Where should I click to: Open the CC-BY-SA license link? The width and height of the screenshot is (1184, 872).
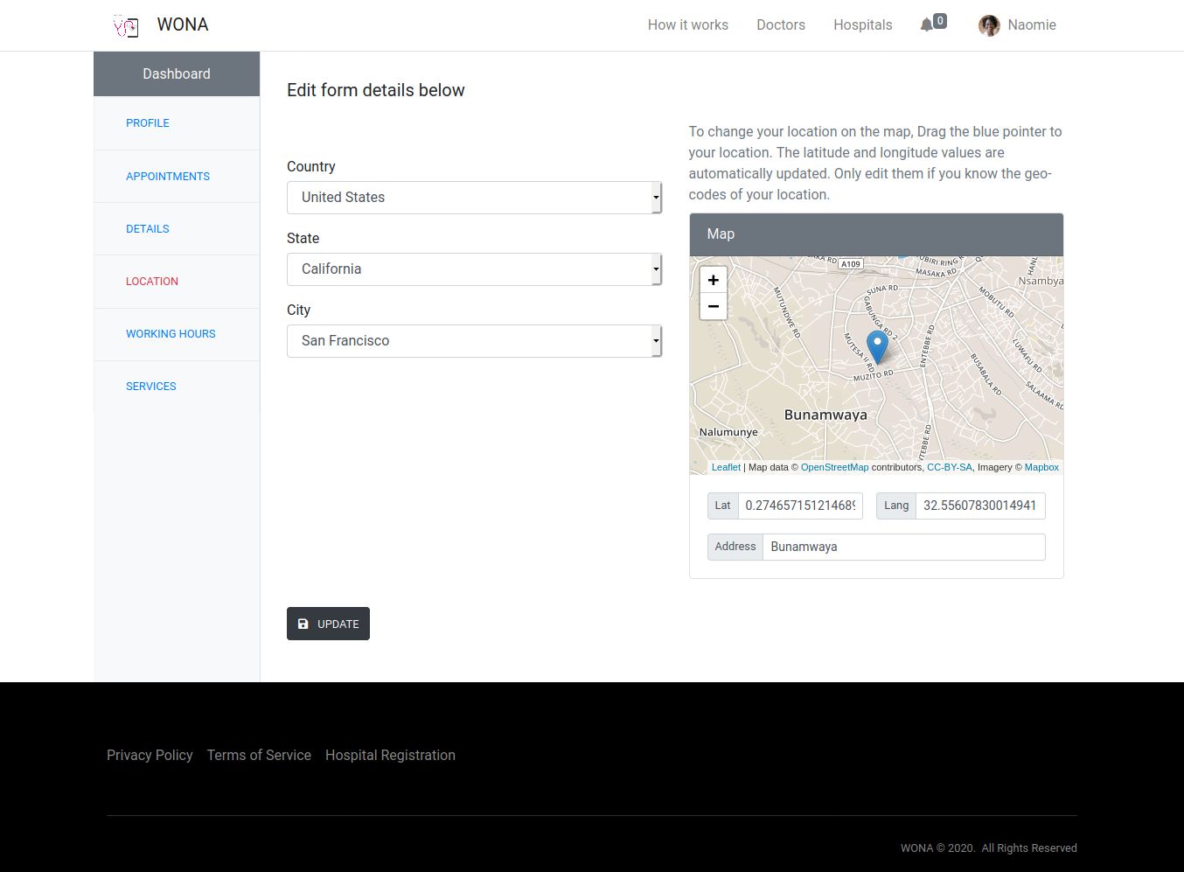(950, 468)
